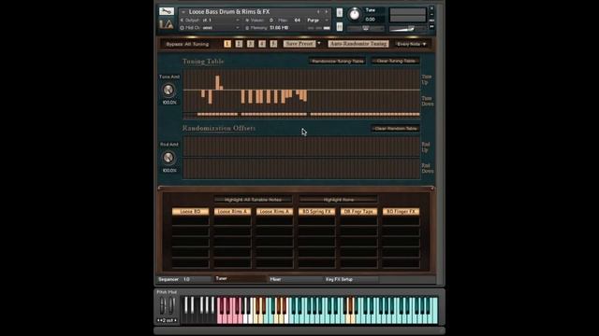Click the instrument name Loose Bass Drum & Rims & FX
The width and height of the screenshot is (599, 336).
click(229, 12)
